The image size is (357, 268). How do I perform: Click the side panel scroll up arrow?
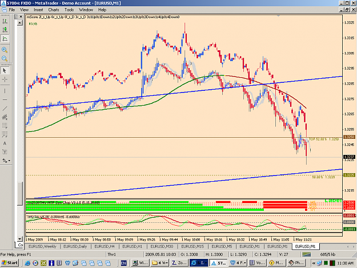pyautogui.click(x=20, y=23)
